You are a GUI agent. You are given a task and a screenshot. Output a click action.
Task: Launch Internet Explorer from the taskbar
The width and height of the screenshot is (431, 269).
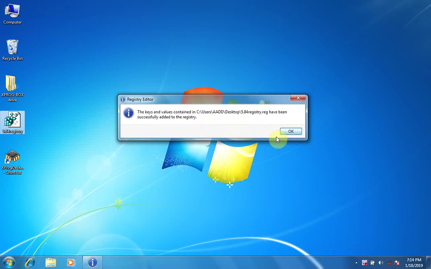(30, 263)
